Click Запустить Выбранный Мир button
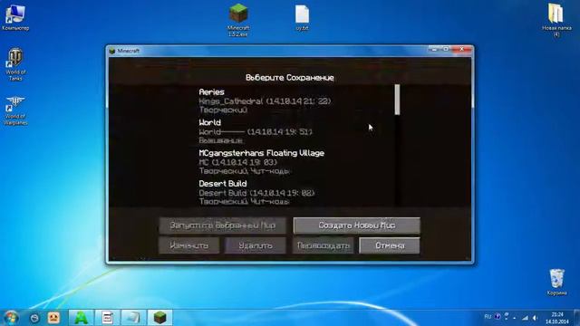Viewport: 580px width, 326px height. tap(222, 225)
